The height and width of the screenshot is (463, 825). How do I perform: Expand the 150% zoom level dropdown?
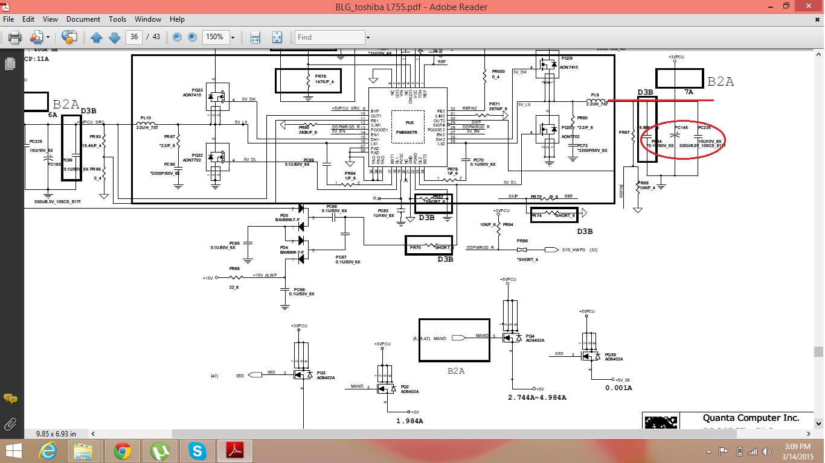pyautogui.click(x=233, y=37)
